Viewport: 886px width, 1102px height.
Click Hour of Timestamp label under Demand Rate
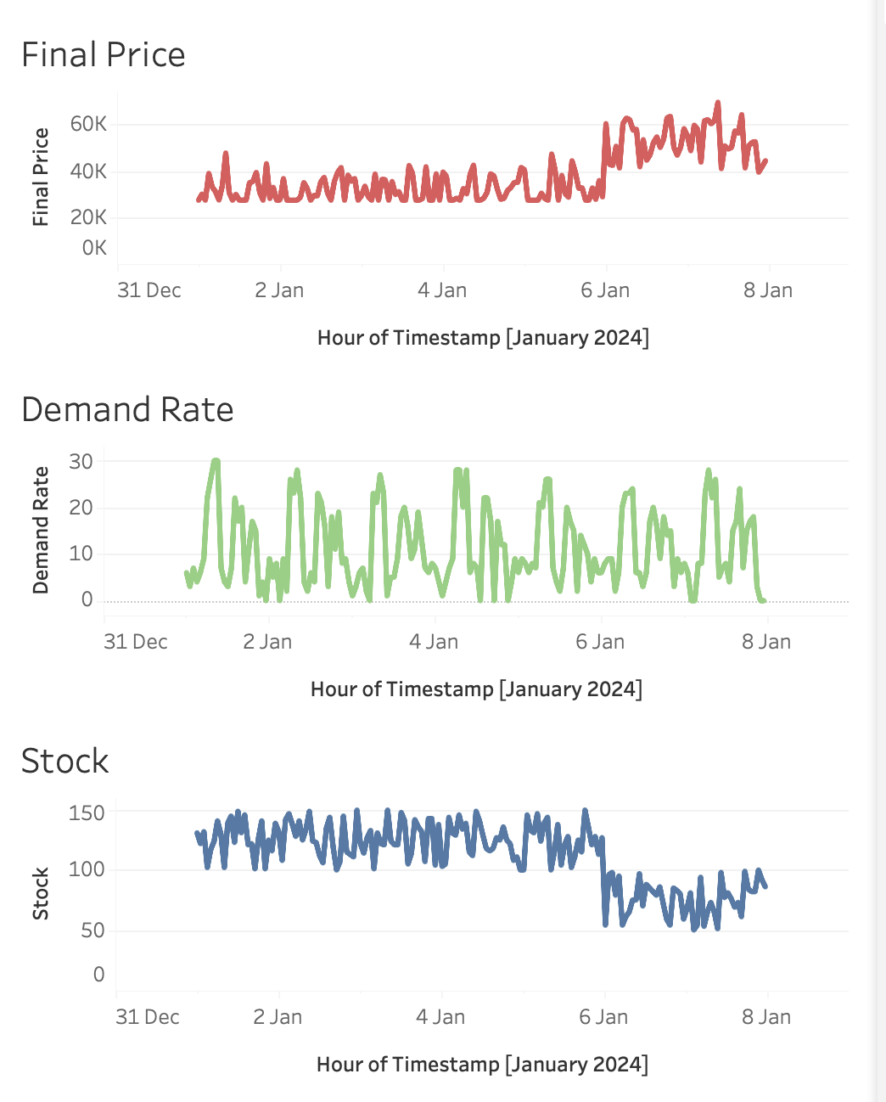[x=478, y=689]
